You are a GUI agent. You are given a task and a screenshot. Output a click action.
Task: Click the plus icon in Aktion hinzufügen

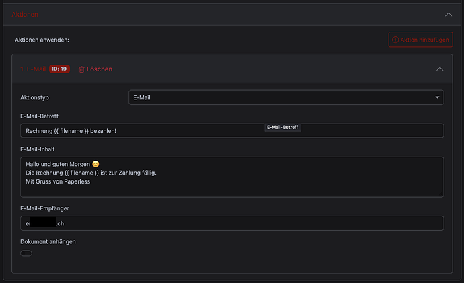tap(395, 40)
